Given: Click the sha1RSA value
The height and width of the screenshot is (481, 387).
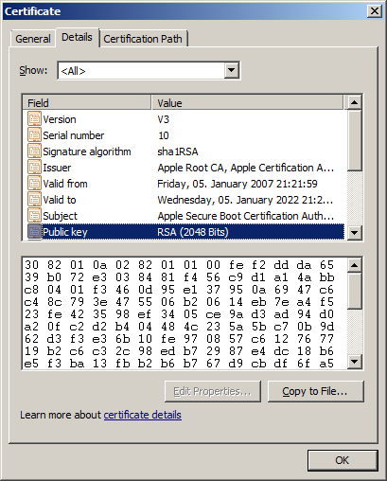Looking at the screenshot, I should [178, 151].
